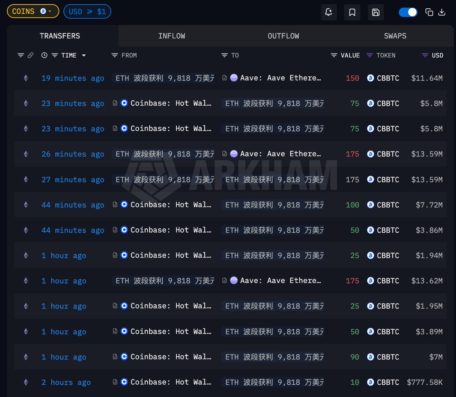
Task: Click the bookmark icon in top toolbar
Action: click(x=352, y=12)
